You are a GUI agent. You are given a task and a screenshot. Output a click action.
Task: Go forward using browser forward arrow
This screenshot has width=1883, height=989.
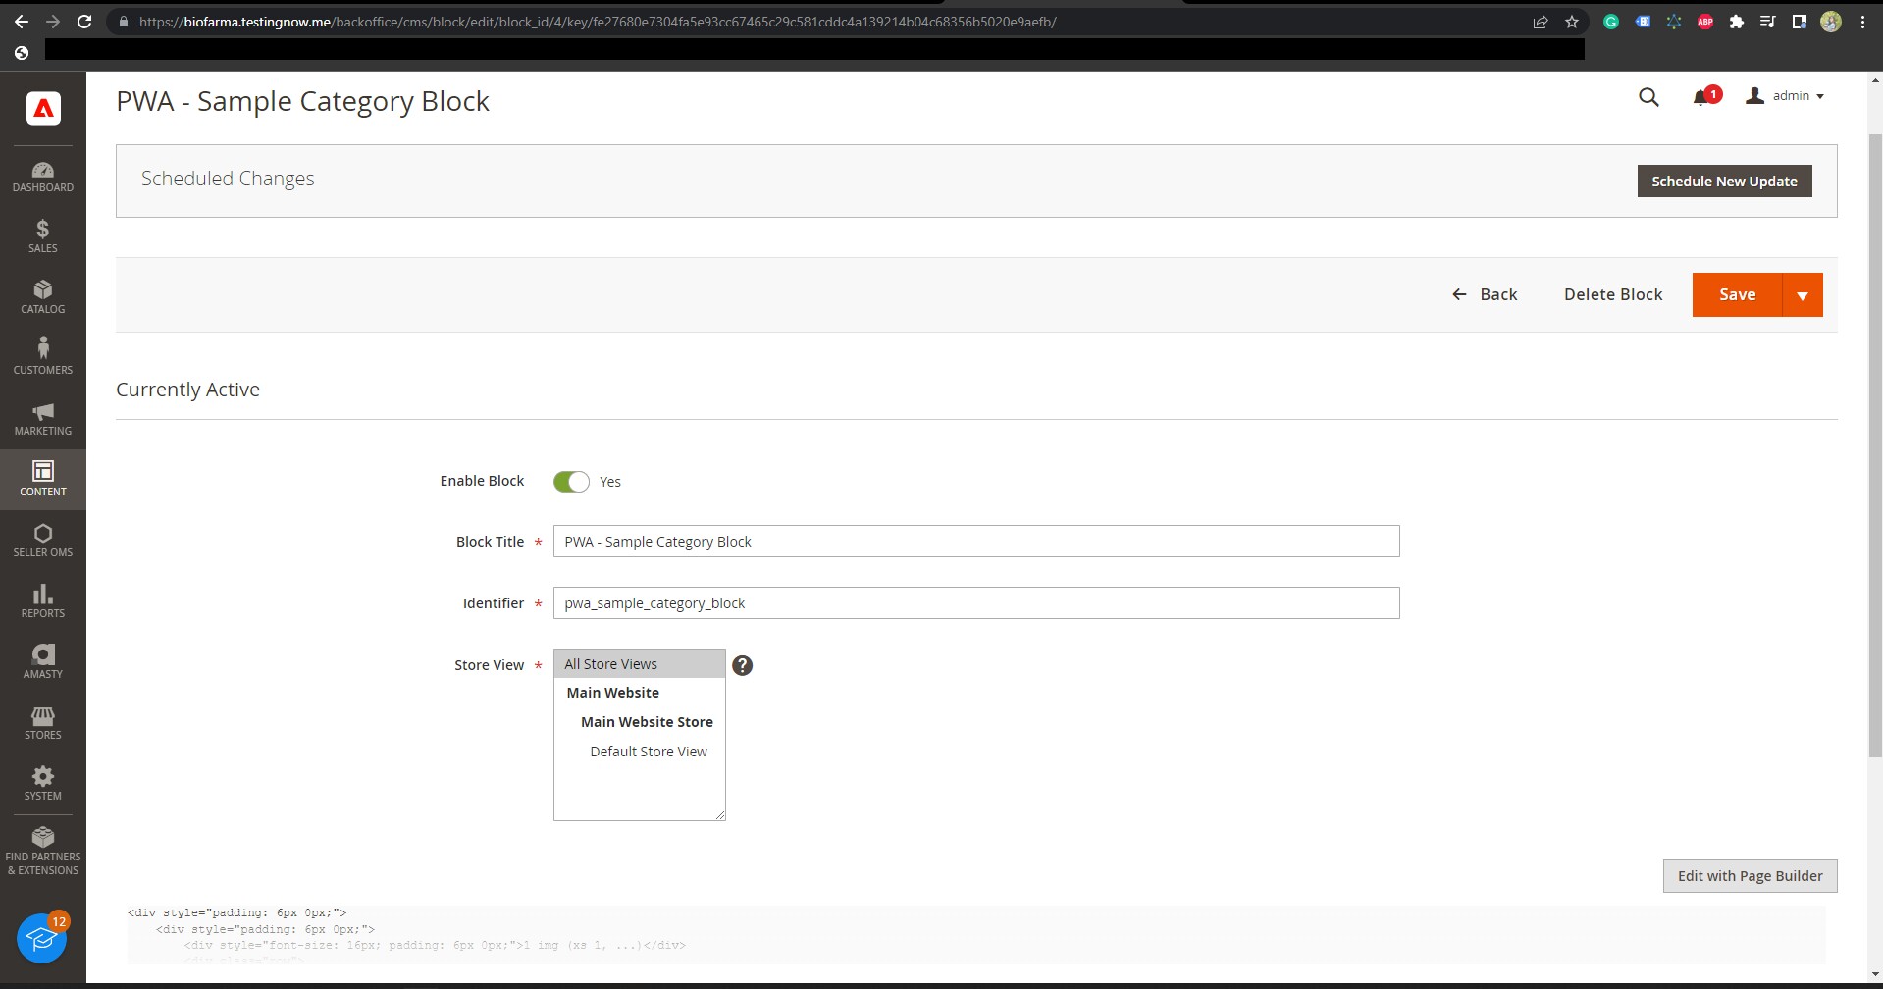[x=53, y=22]
